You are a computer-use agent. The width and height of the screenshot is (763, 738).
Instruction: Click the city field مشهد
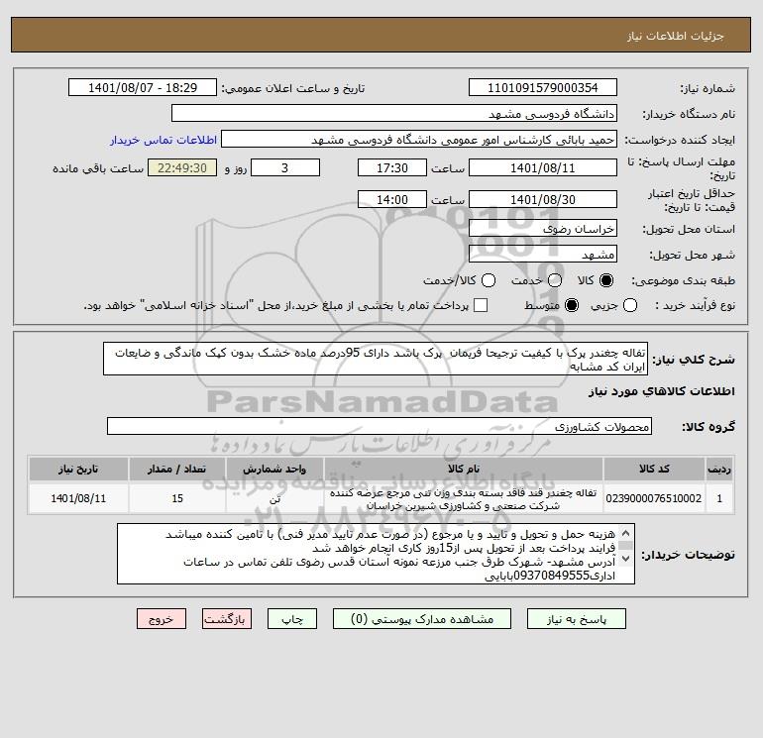pos(543,254)
